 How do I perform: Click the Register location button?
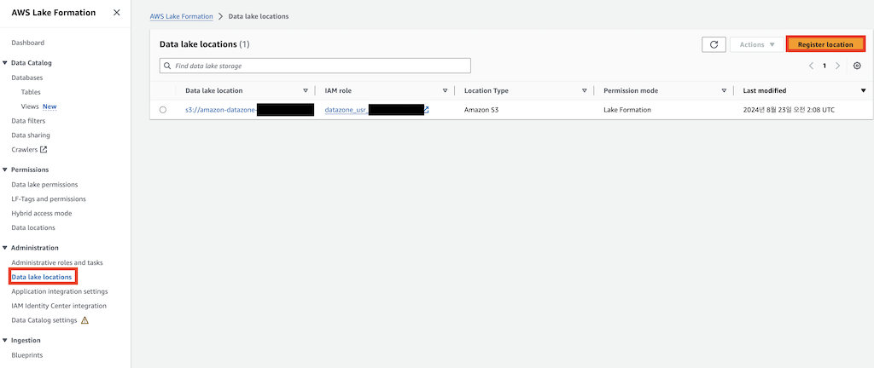[825, 44]
